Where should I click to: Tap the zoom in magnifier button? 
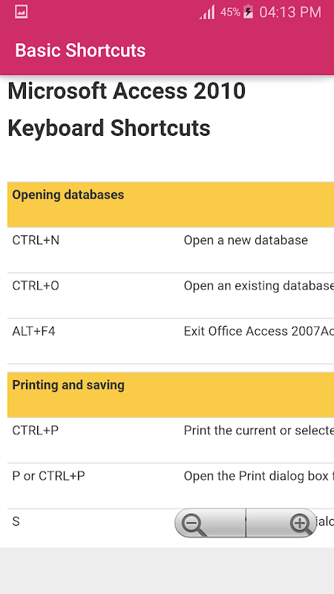281,523
